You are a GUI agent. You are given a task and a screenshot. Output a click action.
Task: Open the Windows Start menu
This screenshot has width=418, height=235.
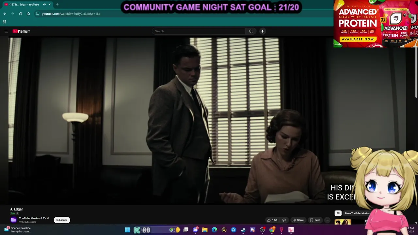click(x=127, y=230)
